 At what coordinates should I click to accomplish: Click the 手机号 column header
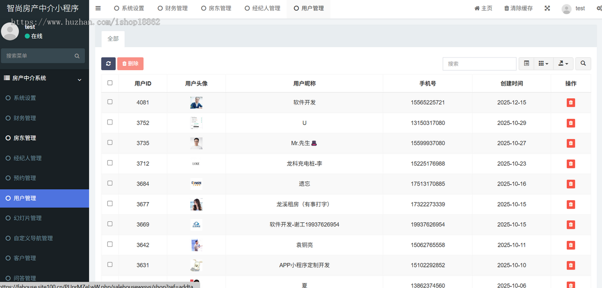pyautogui.click(x=428, y=83)
